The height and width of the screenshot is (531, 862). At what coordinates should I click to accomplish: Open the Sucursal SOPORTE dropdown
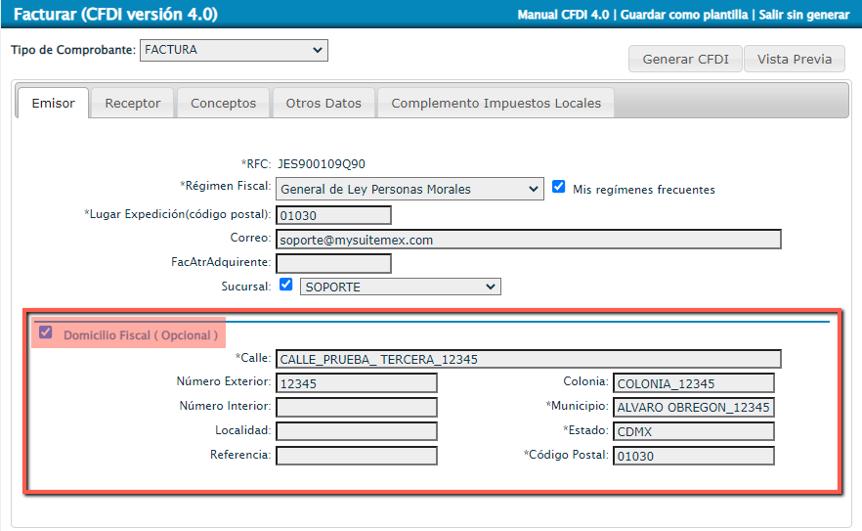tap(400, 287)
